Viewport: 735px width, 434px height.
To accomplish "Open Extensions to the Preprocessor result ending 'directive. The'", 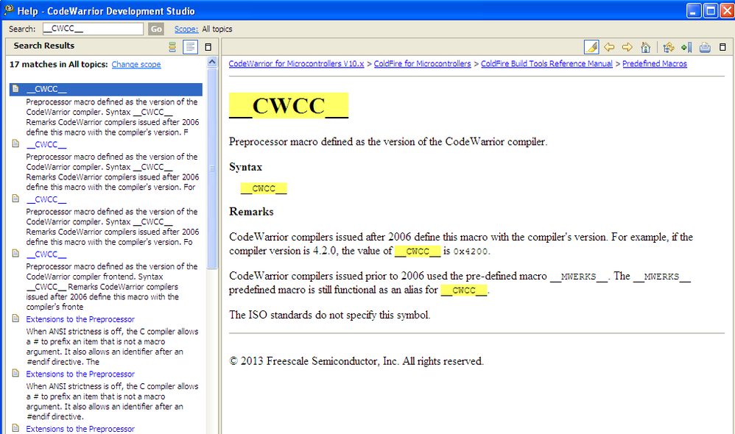I will coord(80,319).
